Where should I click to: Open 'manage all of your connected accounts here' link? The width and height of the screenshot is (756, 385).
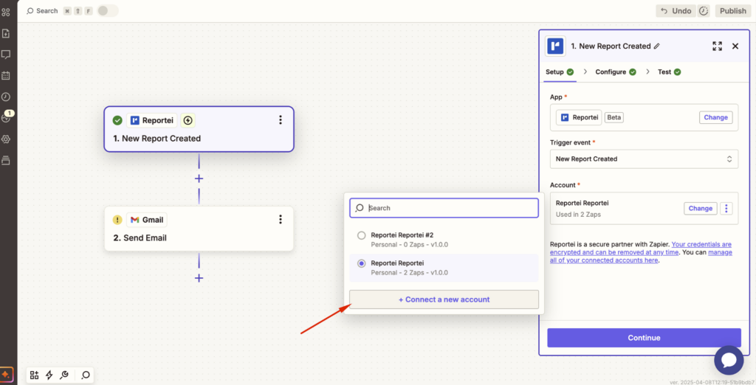[641, 257]
